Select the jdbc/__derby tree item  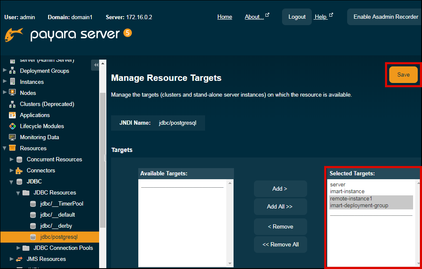(x=56, y=226)
